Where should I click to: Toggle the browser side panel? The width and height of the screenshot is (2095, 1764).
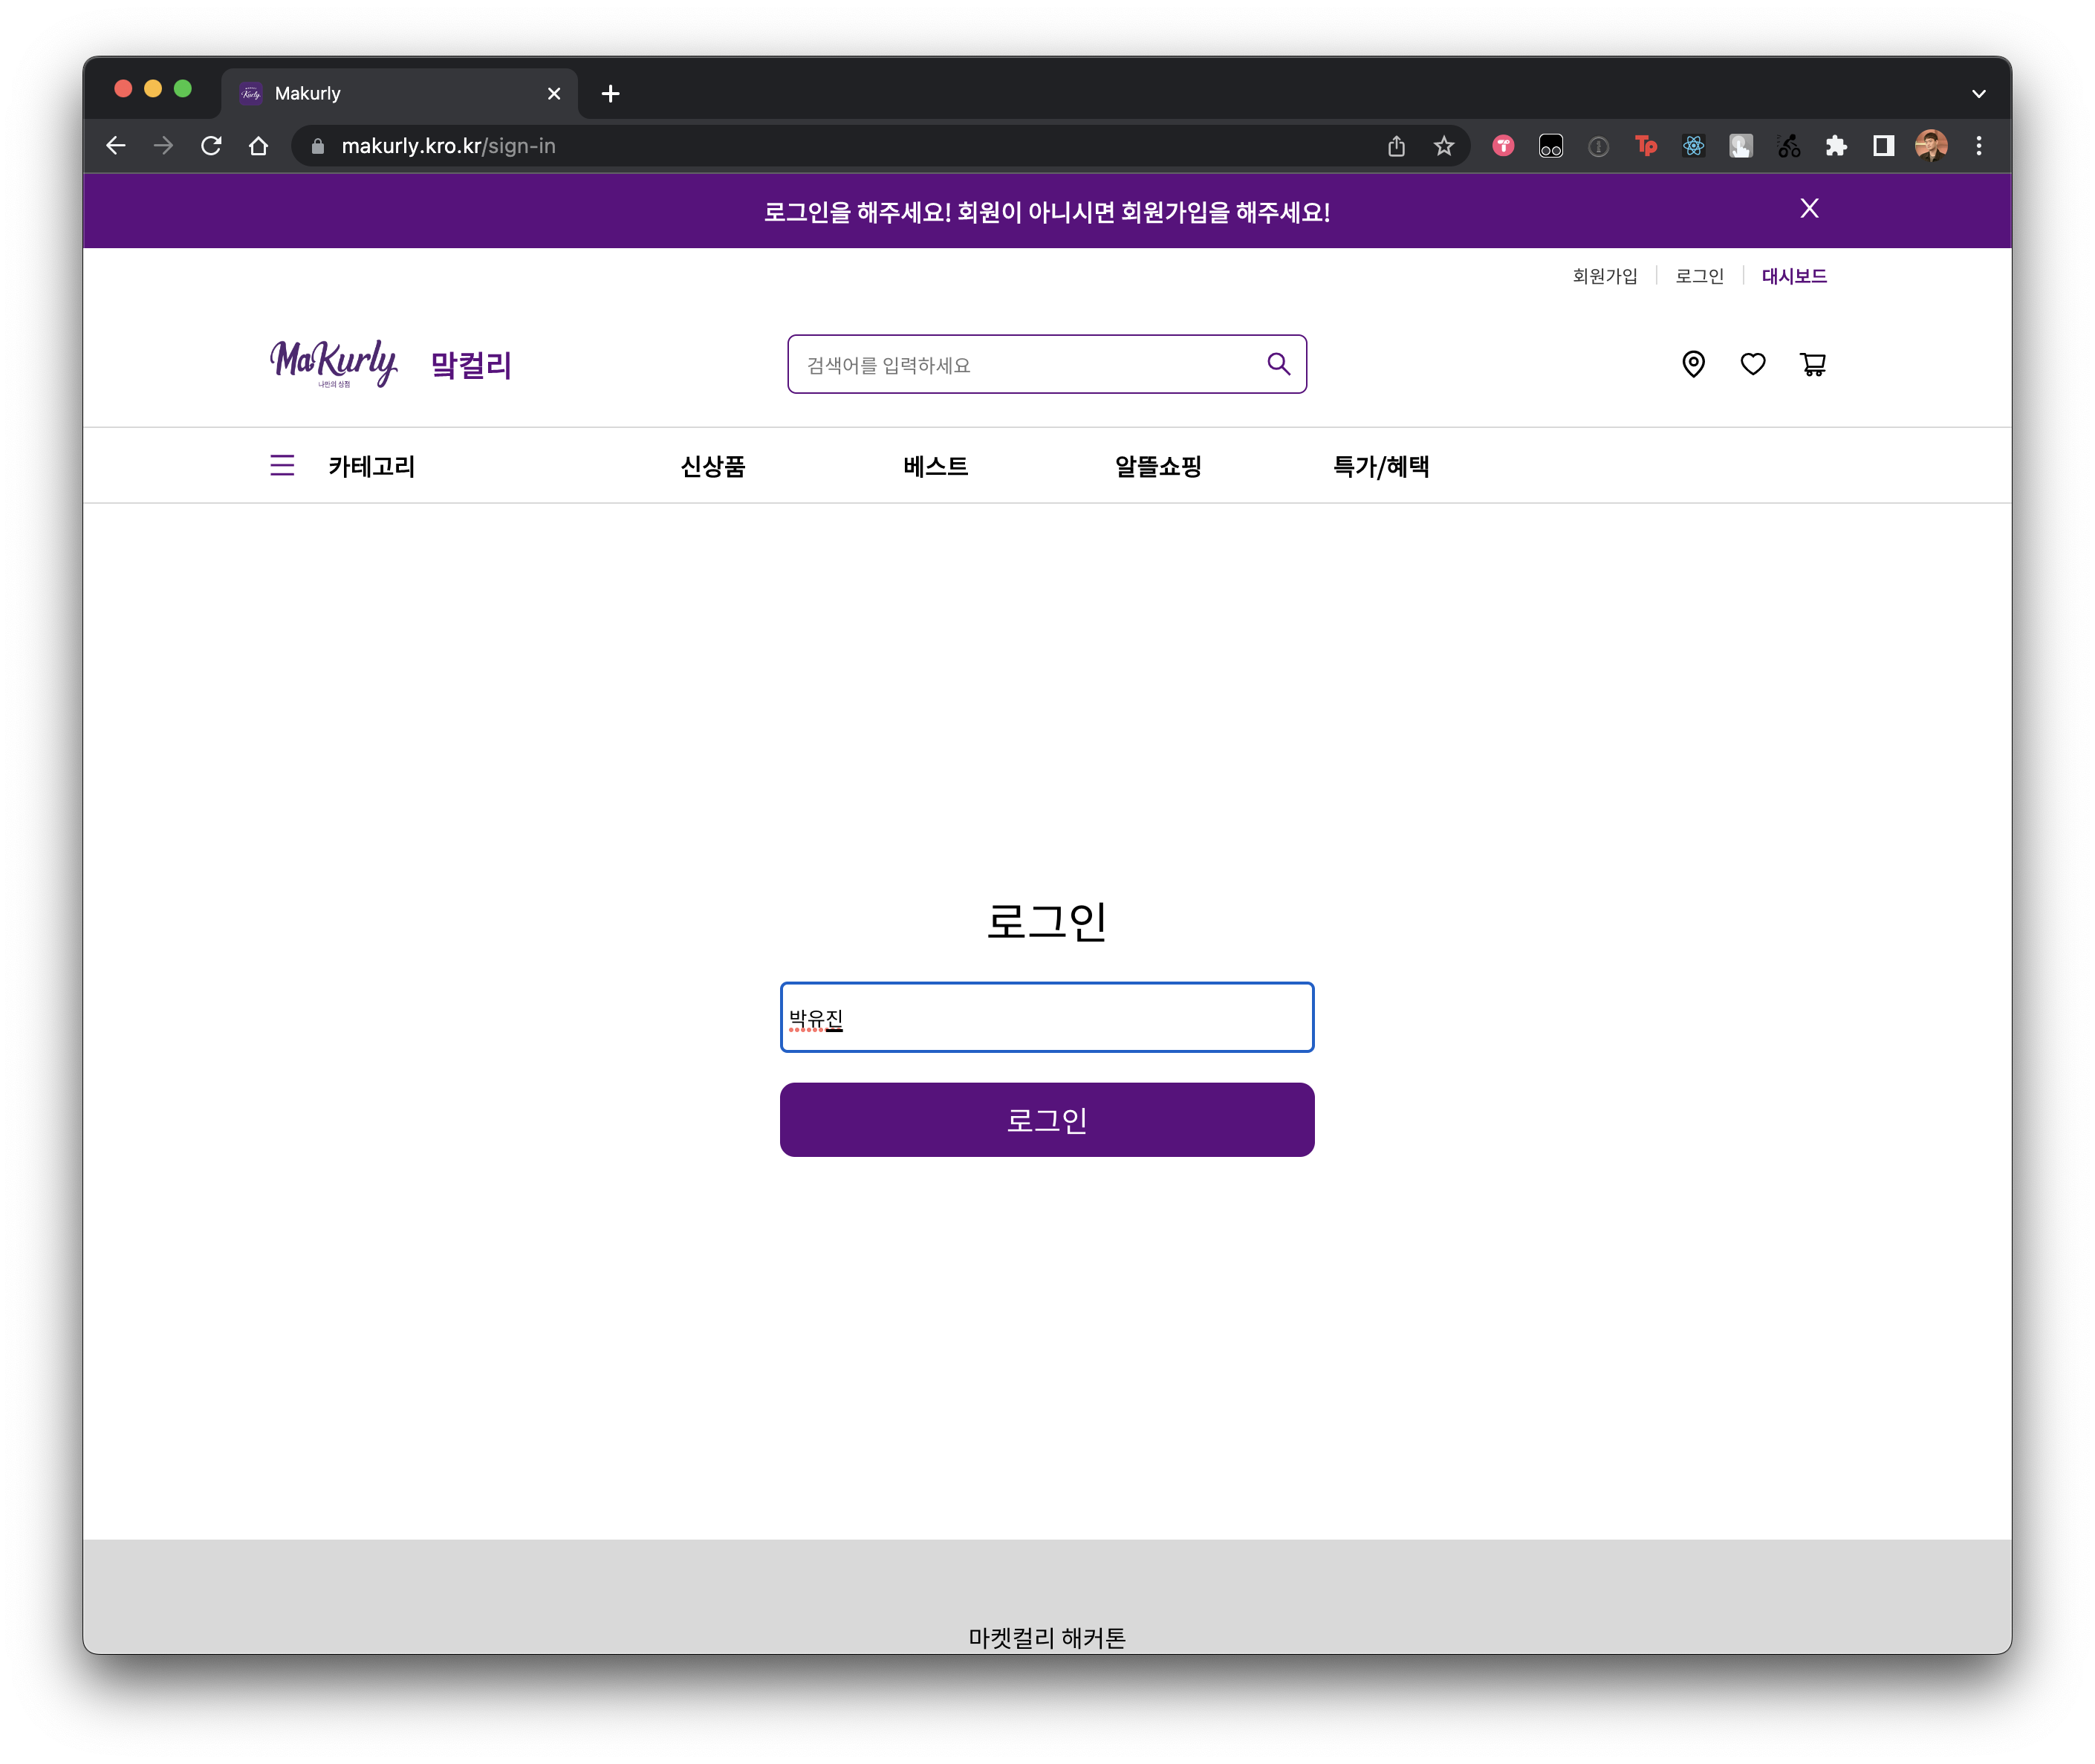[1883, 146]
